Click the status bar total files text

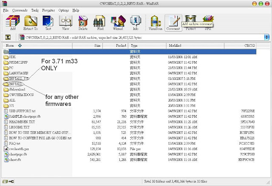click(x=176, y=181)
